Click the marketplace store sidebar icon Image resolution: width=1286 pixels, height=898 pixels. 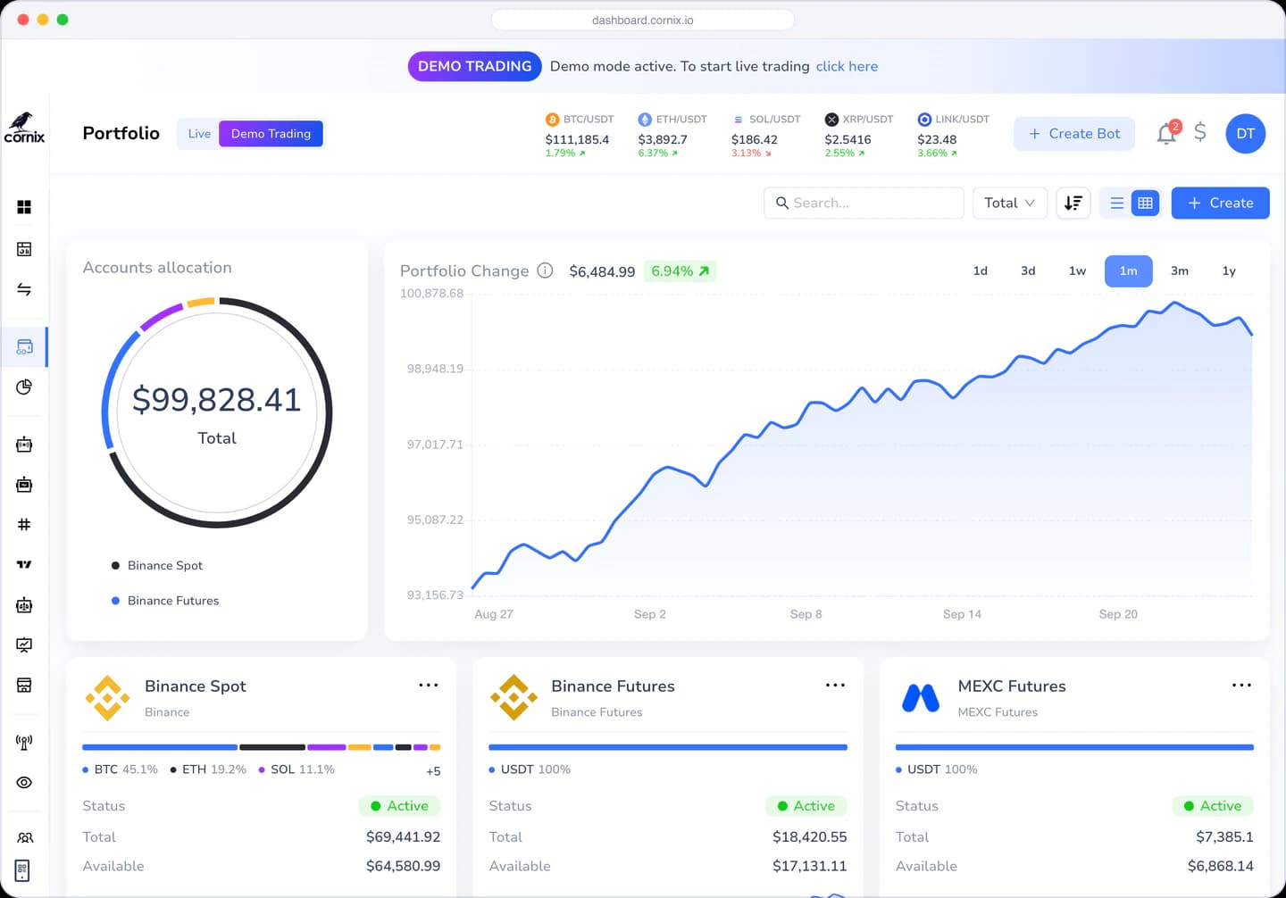pos(24,685)
